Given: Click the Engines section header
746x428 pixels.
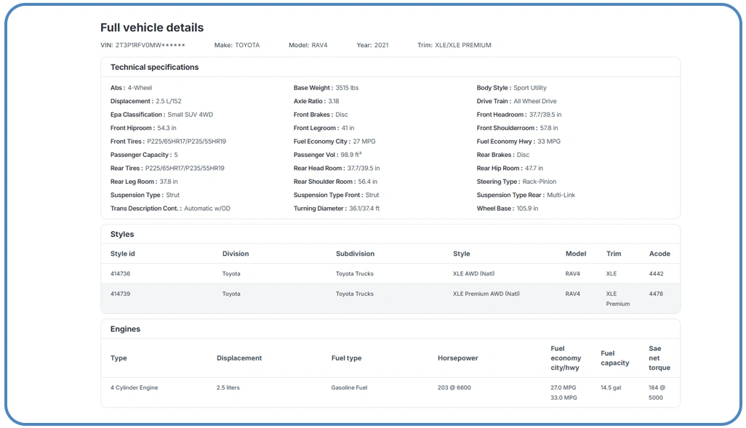Looking at the screenshot, I should [x=125, y=328].
